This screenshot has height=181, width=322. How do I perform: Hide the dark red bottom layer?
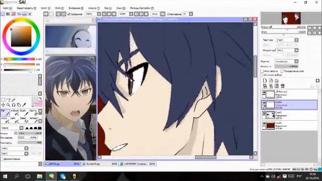coord(264,124)
